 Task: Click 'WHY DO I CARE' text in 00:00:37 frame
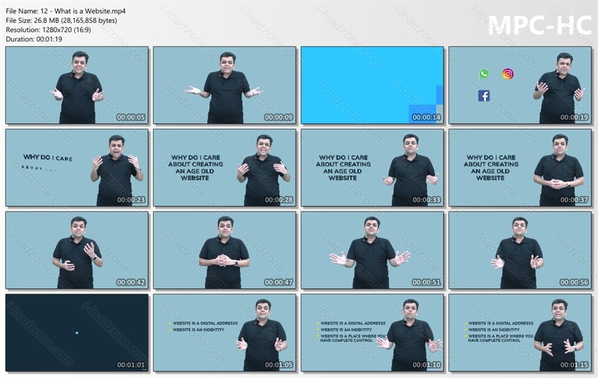tap(491, 157)
